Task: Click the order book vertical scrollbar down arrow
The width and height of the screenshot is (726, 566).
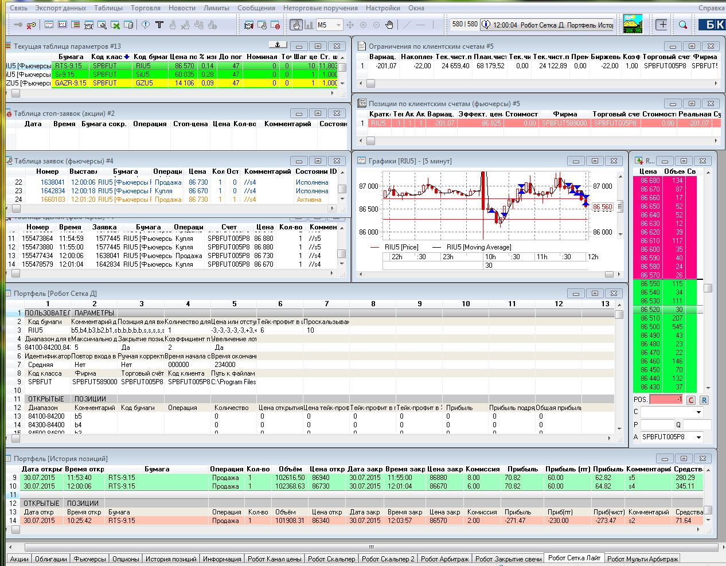Action: [708, 388]
